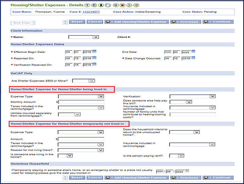
Task: Click Effective Begin Date year field
Action: [87, 52]
